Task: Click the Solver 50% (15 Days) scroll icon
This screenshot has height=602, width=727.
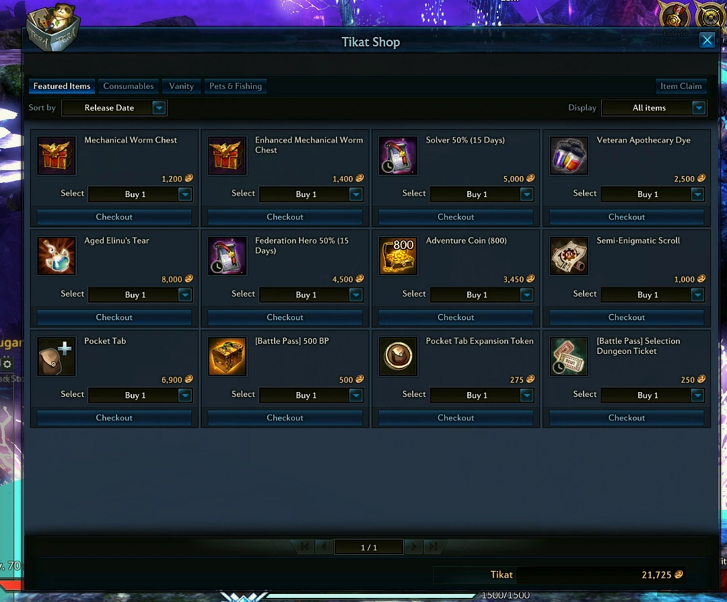Action: point(398,156)
